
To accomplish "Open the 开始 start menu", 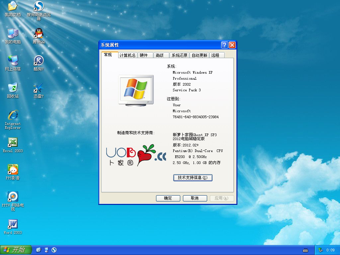I will (16, 250).
